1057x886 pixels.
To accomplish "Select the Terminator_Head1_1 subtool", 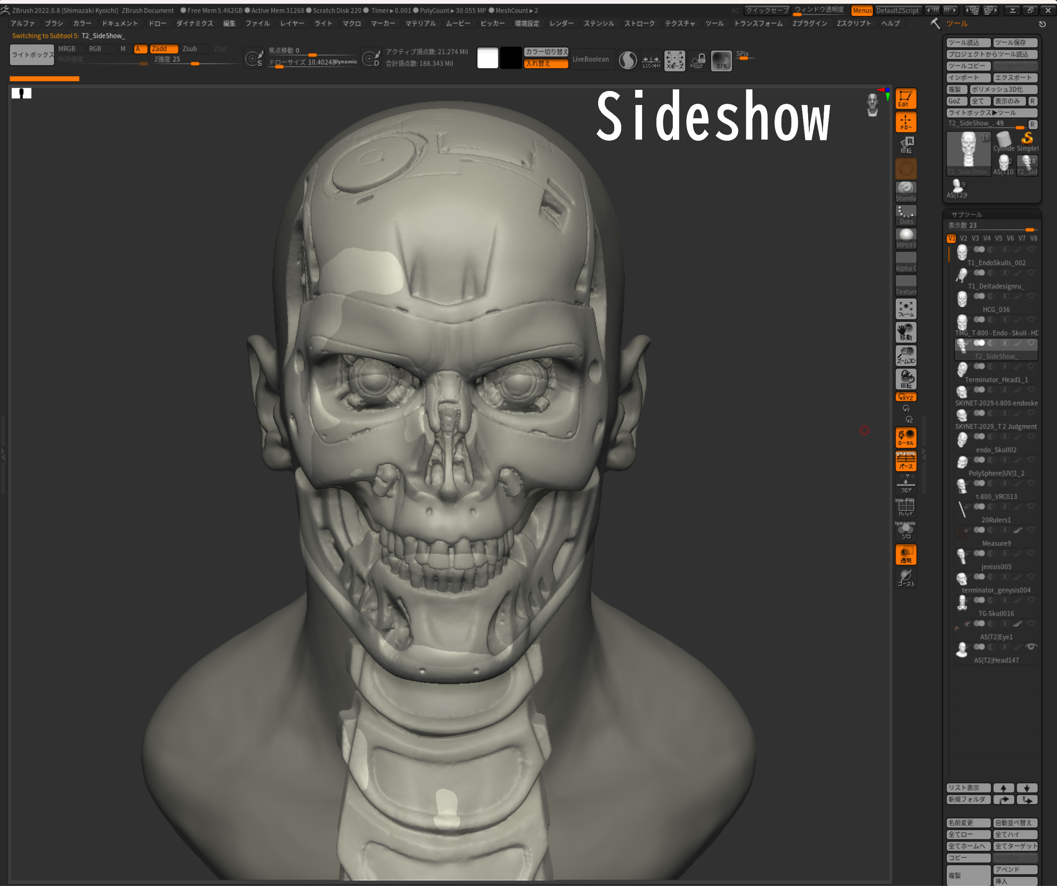I will [x=995, y=372].
